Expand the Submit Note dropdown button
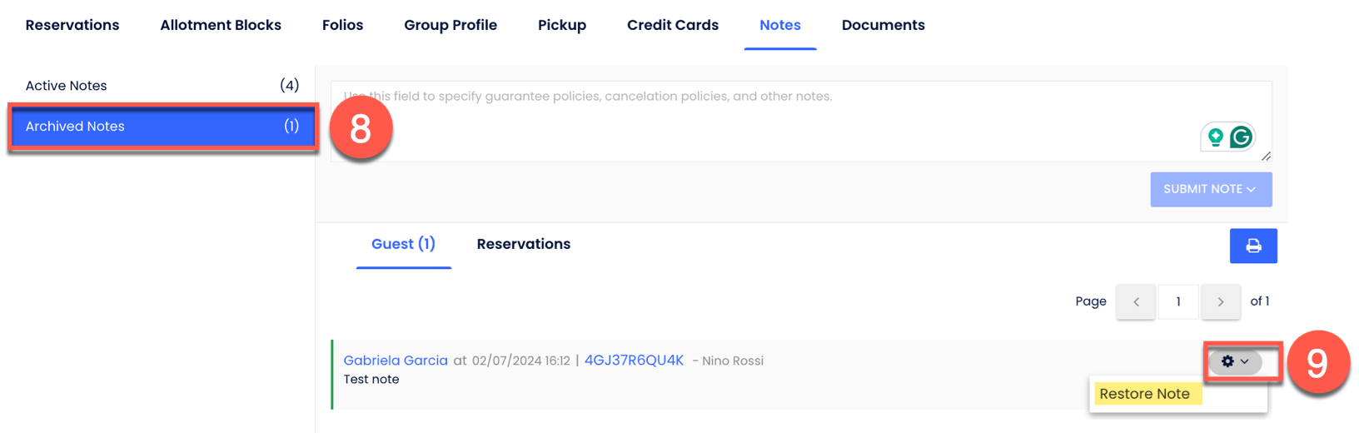Image resolution: width=1359 pixels, height=433 pixels. pyautogui.click(x=1210, y=189)
